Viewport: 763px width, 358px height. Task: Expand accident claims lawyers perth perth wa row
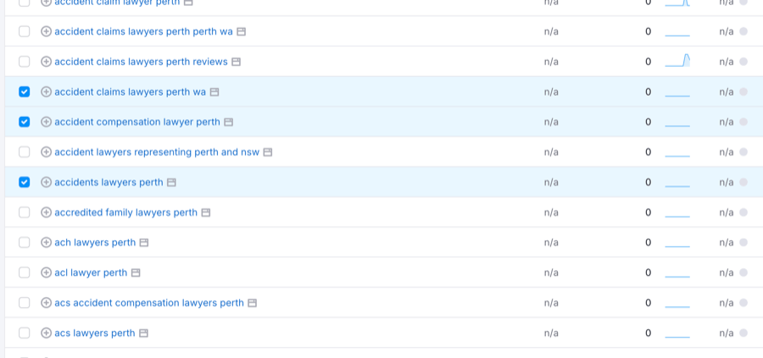pos(46,31)
